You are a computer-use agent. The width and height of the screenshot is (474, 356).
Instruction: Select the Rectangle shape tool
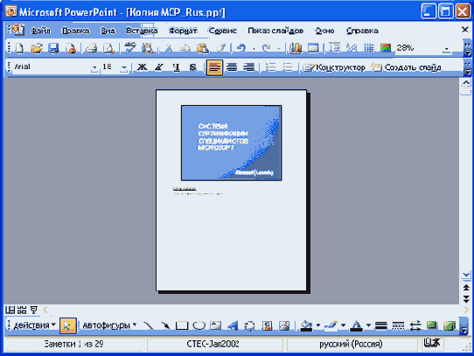[x=182, y=325]
